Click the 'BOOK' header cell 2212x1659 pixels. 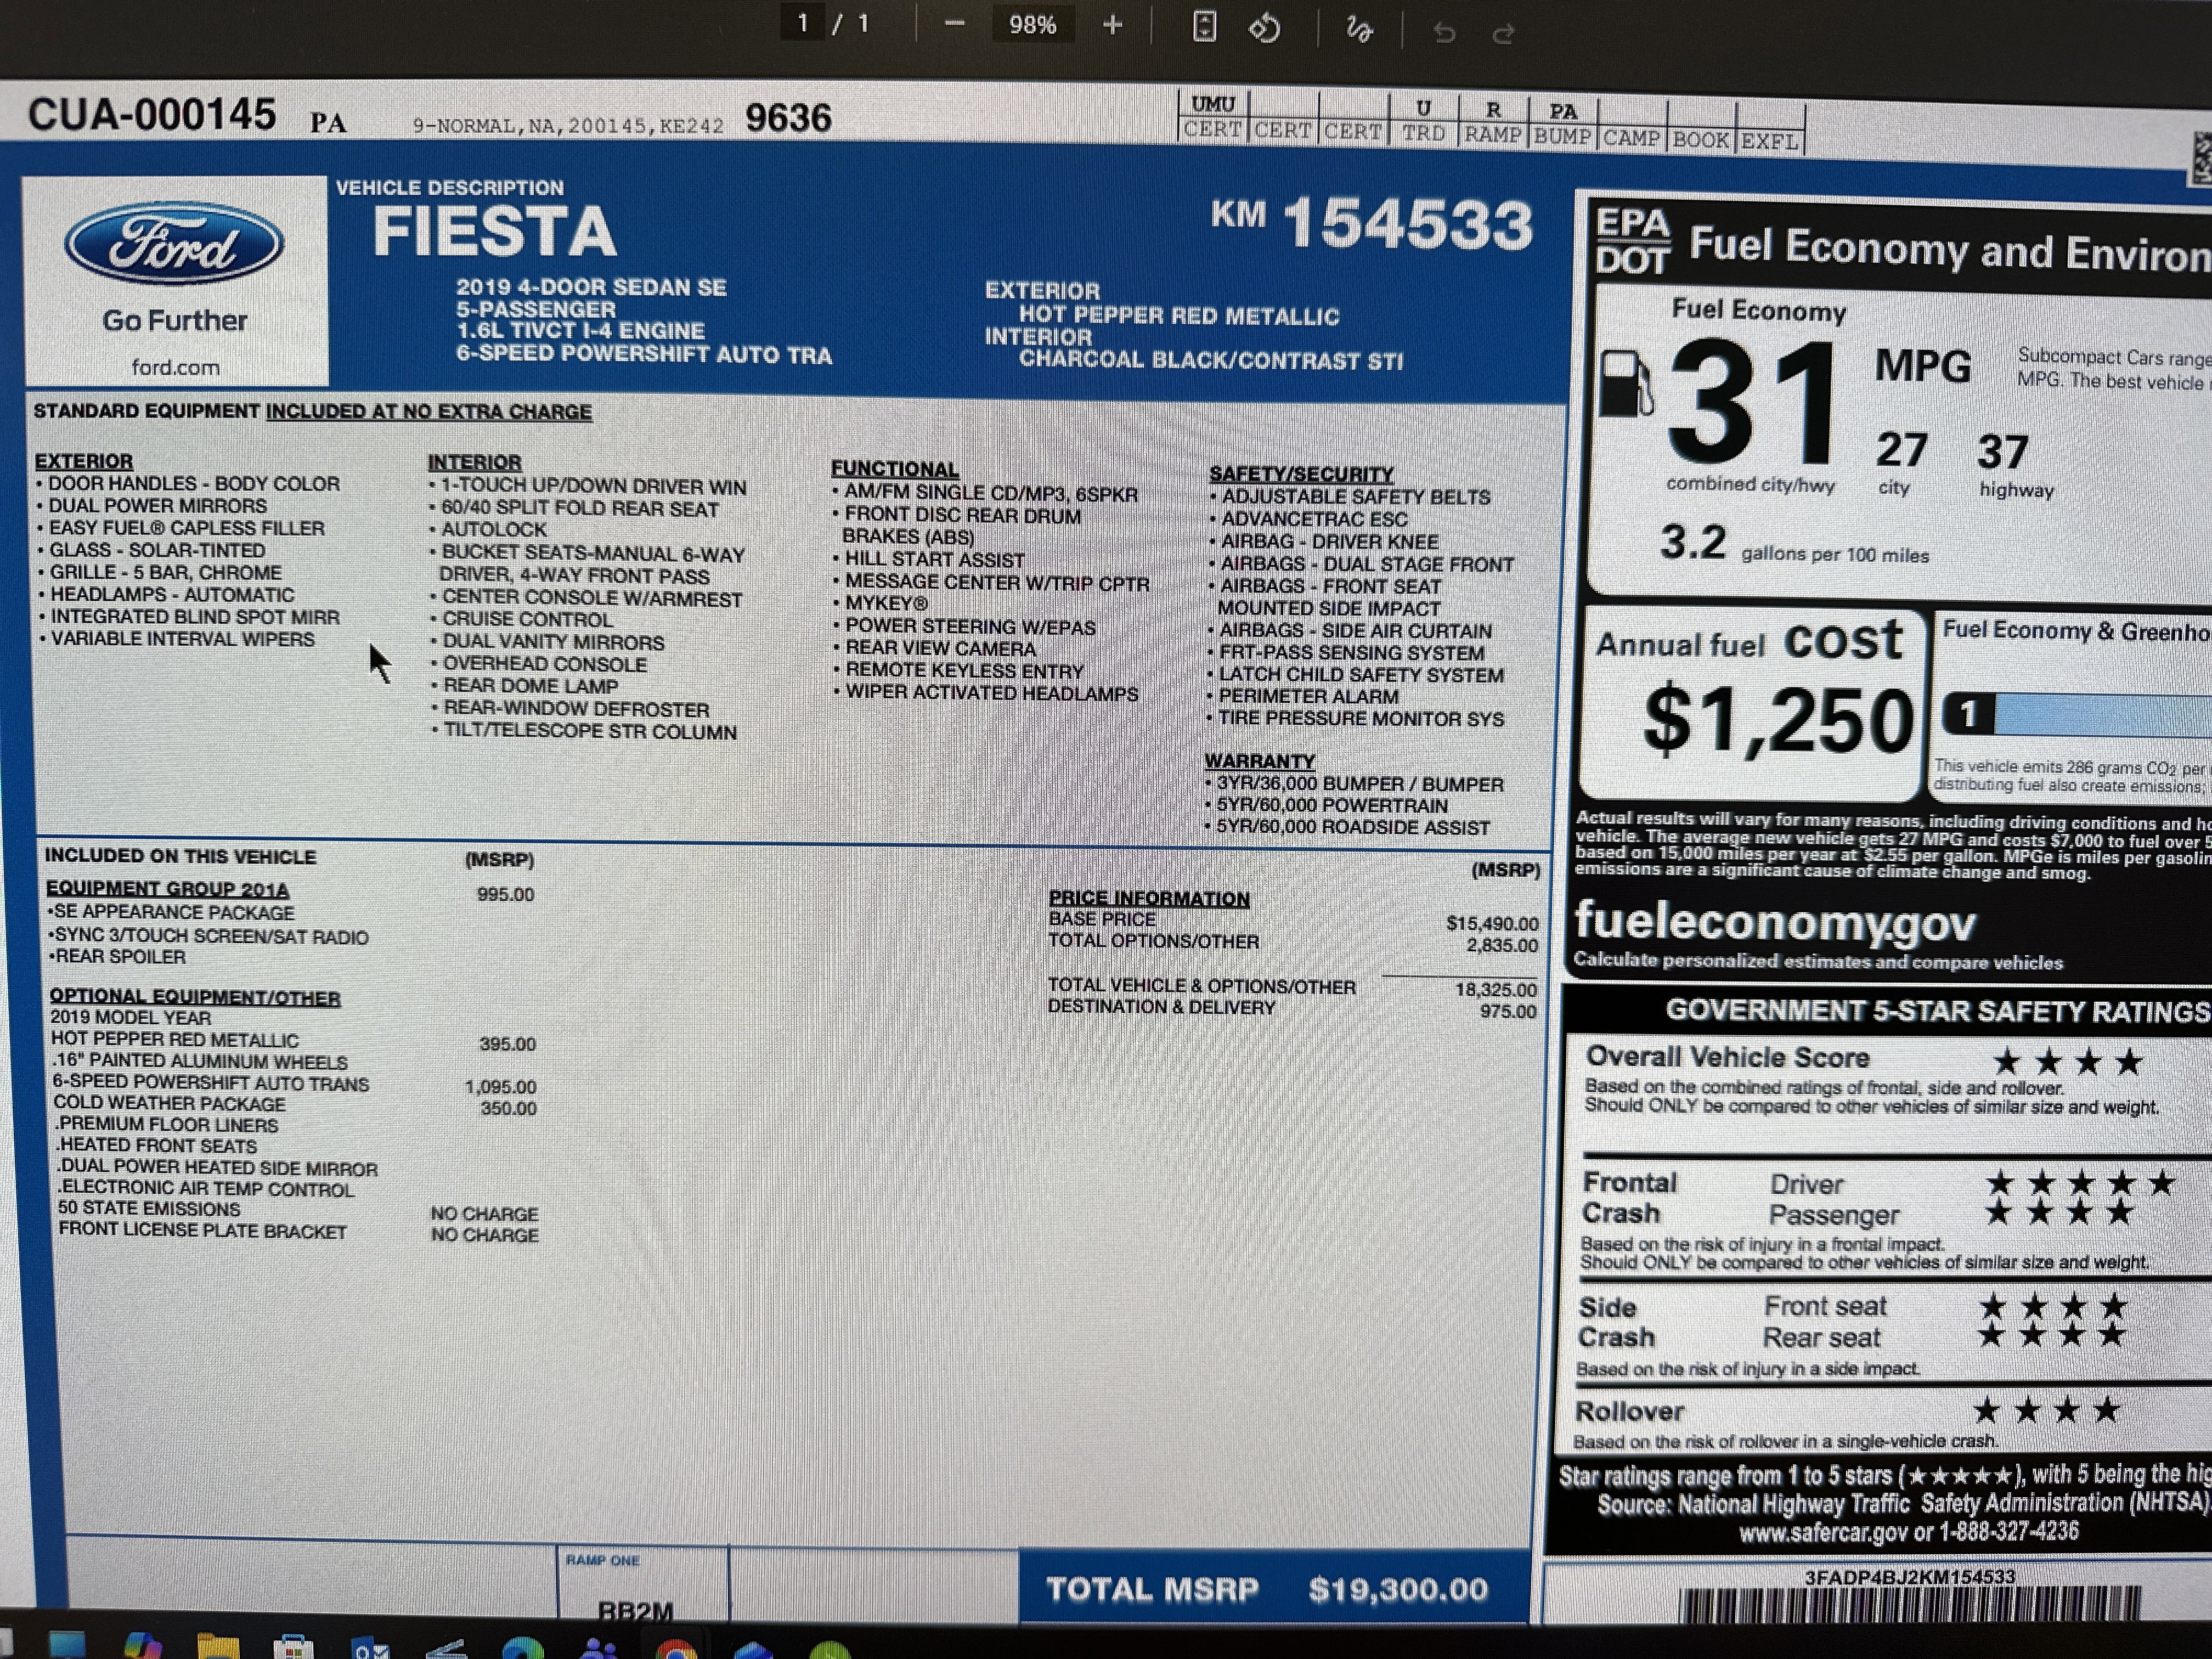click(x=1701, y=140)
